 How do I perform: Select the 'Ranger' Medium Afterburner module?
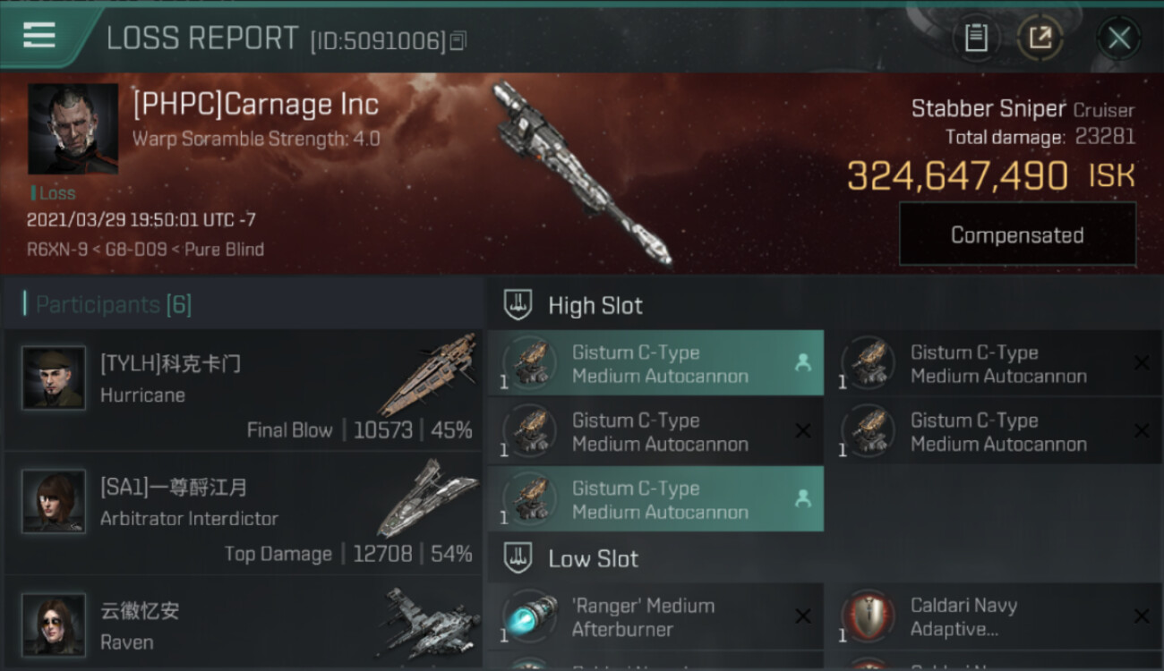(x=655, y=616)
